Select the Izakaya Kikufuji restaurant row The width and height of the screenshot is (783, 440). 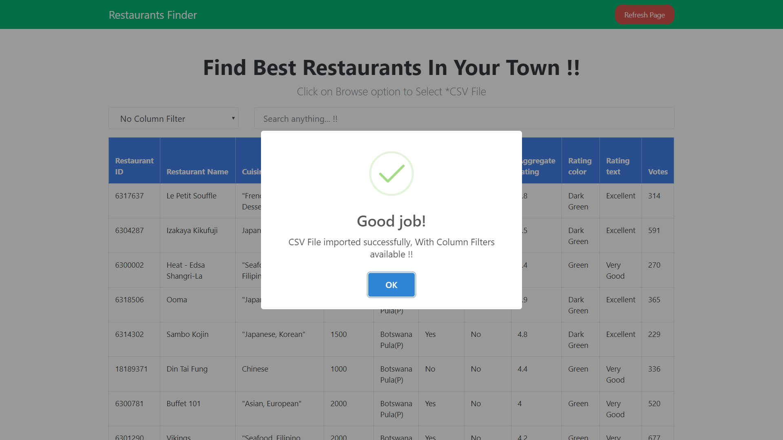click(192, 230)
